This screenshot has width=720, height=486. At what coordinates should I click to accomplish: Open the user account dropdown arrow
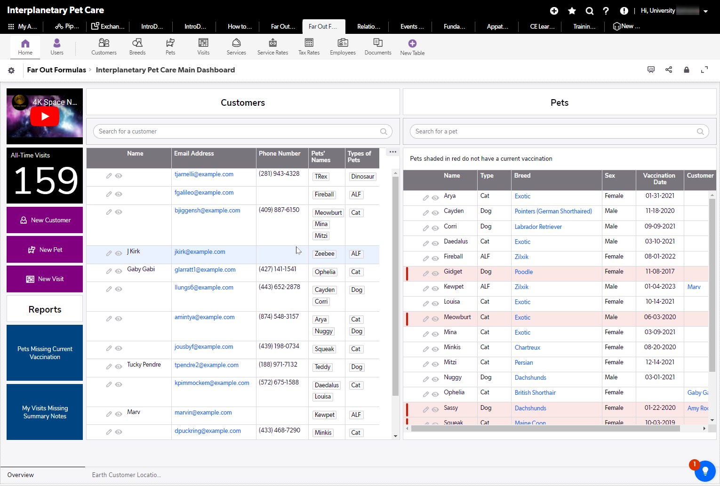point(705,11)
